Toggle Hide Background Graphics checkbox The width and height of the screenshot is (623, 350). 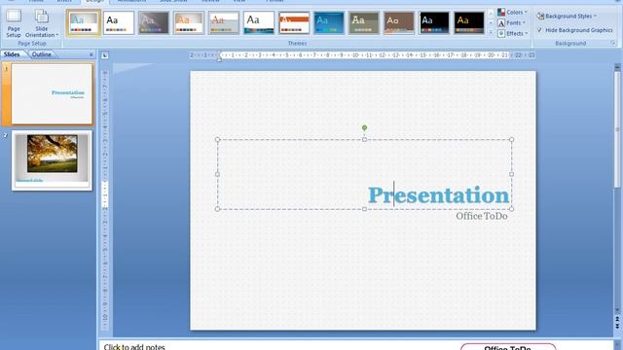pos(539,30)
